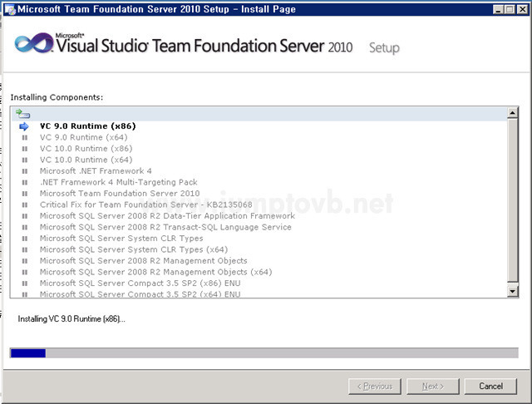Click pending icon beside 2008 R2 Management Objects
The width and height of the screenshot is (532, 404).
(25, 261)
